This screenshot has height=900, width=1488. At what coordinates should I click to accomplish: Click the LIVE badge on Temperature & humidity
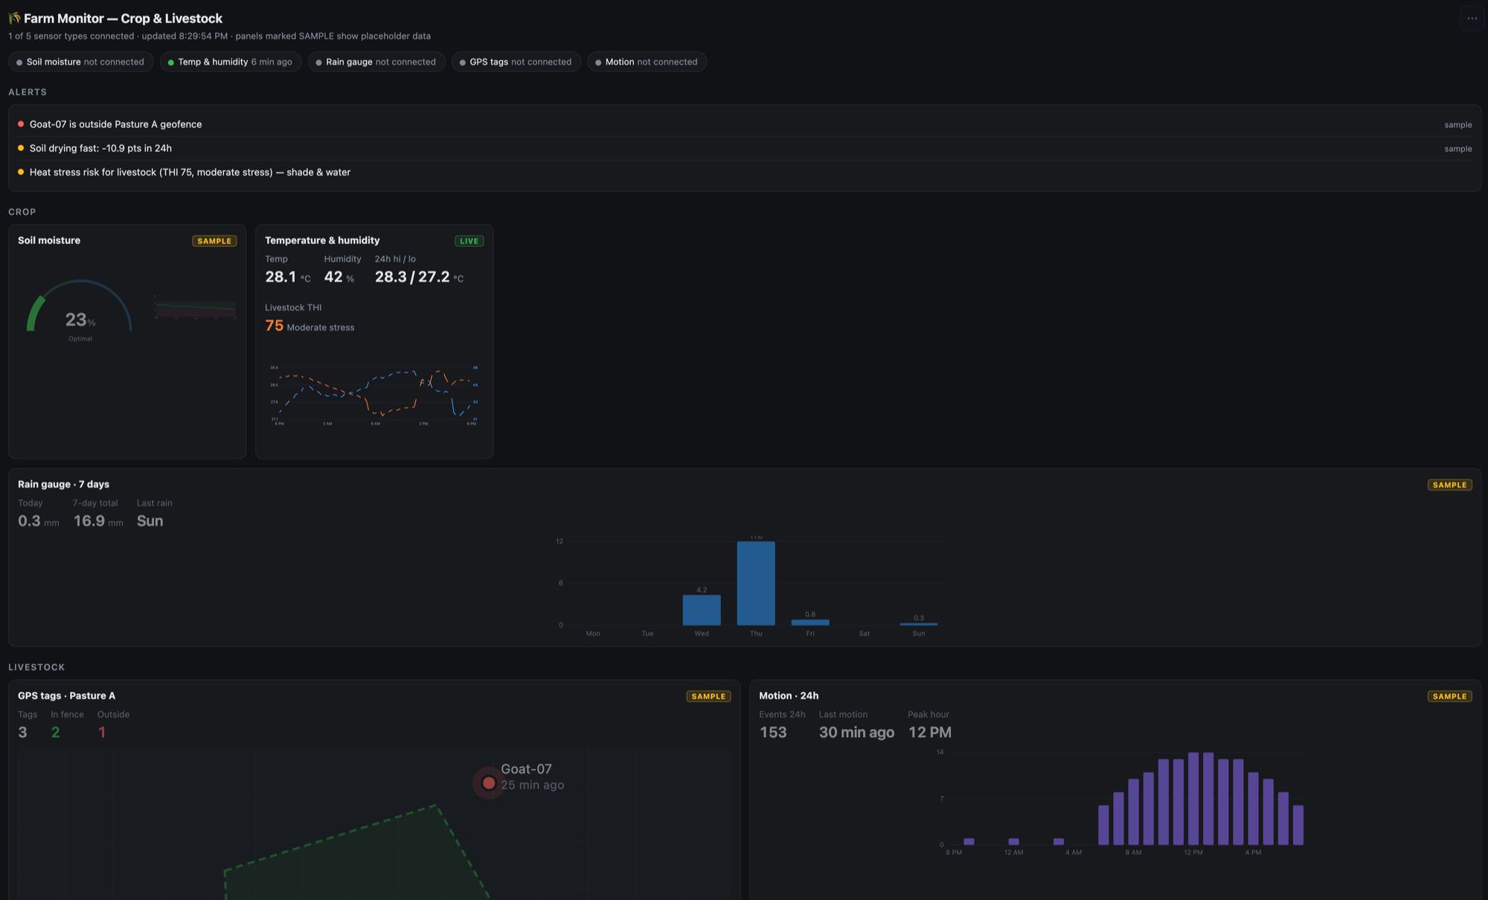tap(469, 241)
